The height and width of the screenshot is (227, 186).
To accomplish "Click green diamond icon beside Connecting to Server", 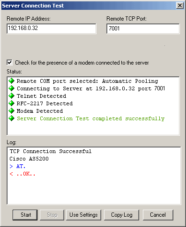I will point(11,88).
